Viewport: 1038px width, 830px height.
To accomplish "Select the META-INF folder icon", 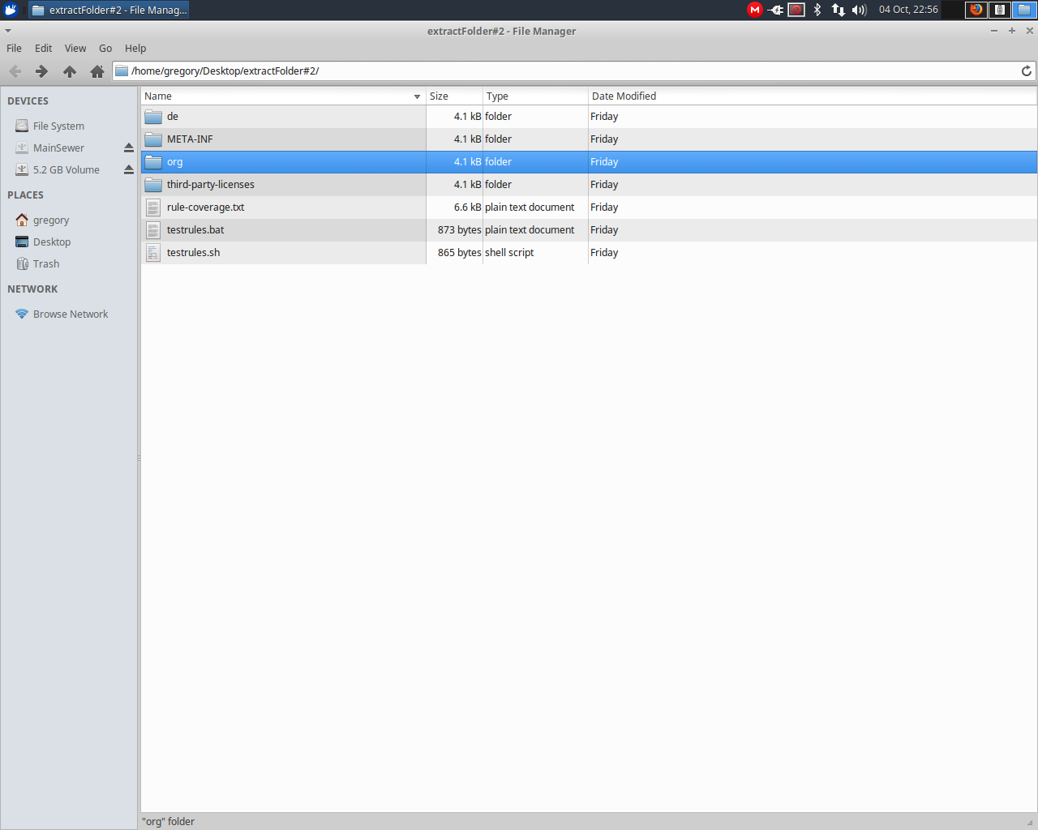I will click(x=153, y=139).
